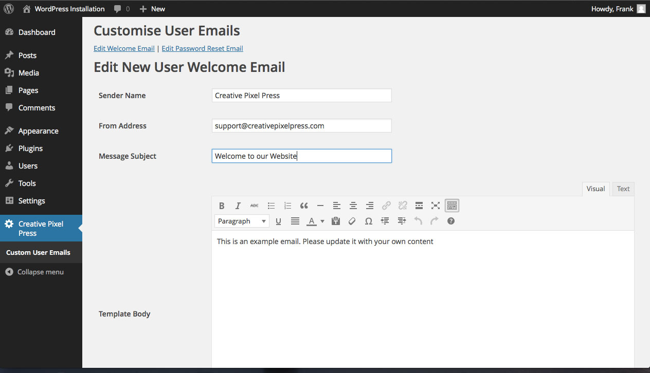Click the Sender Name input field
The height and width of the screenshot is (373, 650).
(302, 96)
